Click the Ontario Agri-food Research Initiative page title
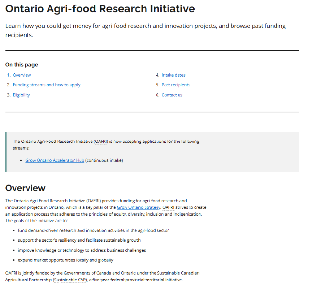 click(100, 9)
